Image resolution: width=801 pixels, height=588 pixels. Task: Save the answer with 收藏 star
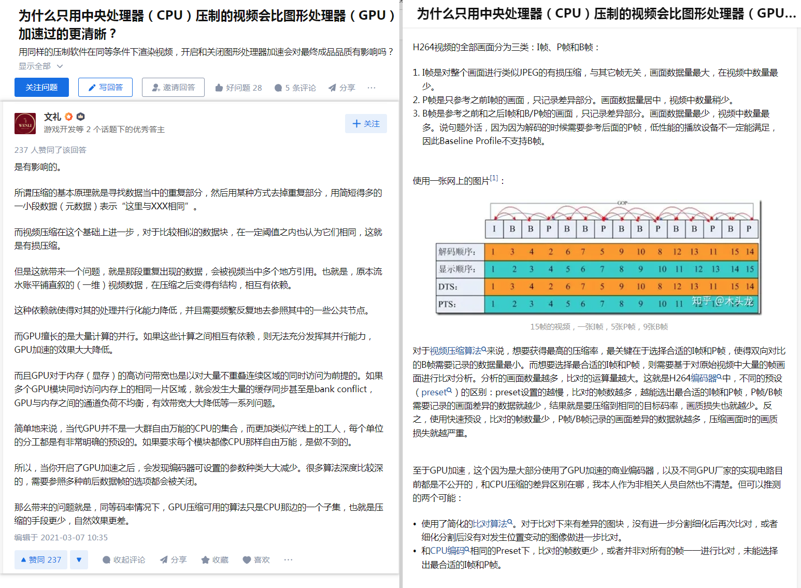(214, 560)
